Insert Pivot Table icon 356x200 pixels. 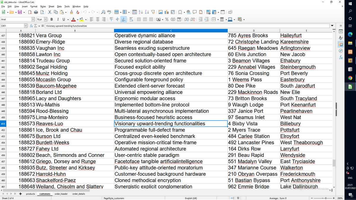(x=172, y=12)
